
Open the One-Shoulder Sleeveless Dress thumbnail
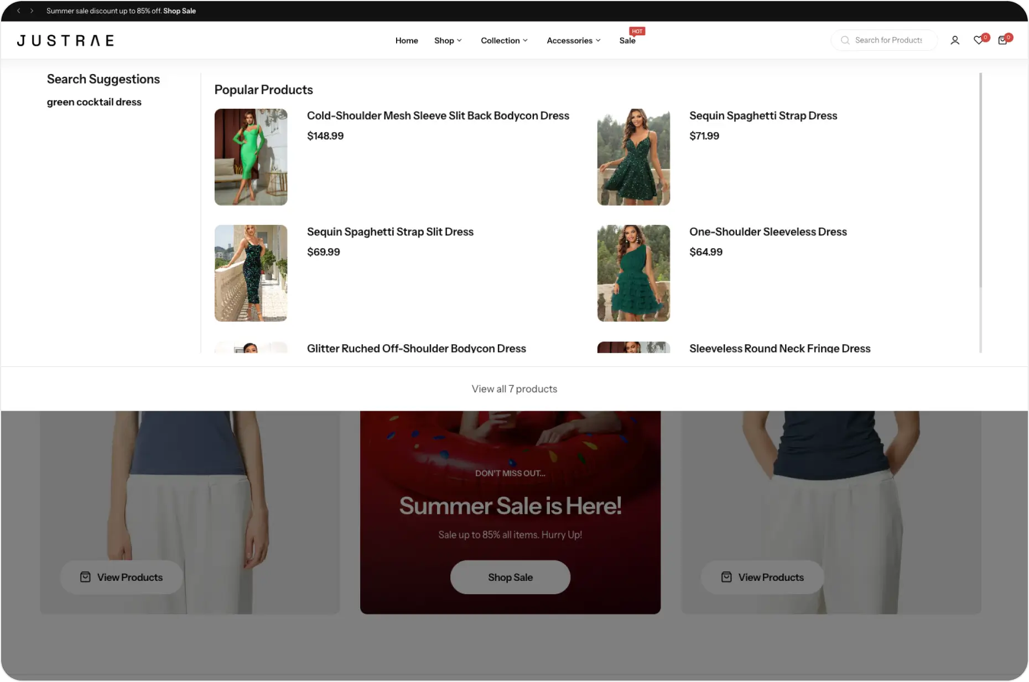[633, 273]
